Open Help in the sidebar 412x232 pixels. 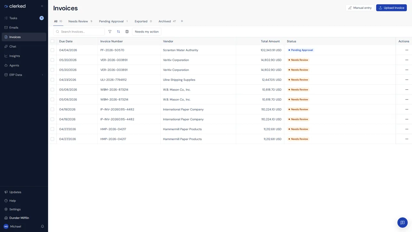click(24, 201)
